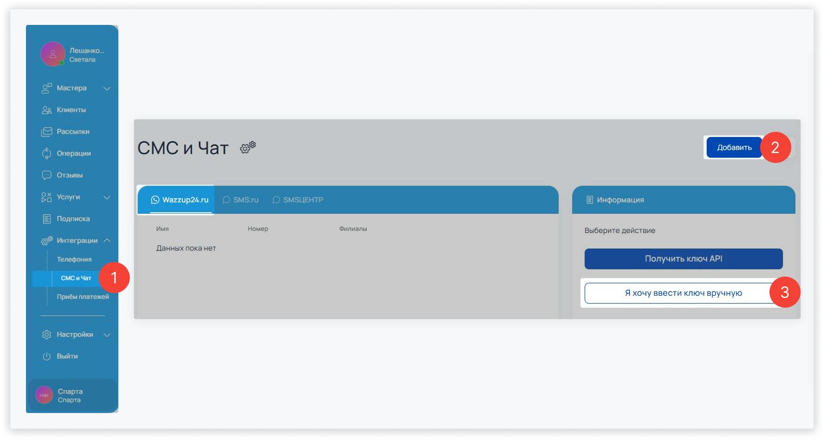
Task: Click the Подписка document icon
Action: (x=47, y=219)
